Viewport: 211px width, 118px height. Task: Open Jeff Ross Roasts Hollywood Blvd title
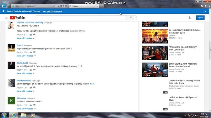(183, 99)
